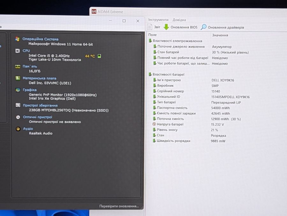Click the magnifier Оновлення драйверів icon
287x216 pixels.
click(x=203, y=27)
